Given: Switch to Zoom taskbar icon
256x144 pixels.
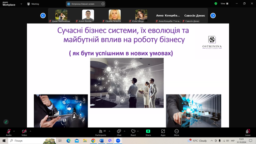Looking at the screenshot, I should coord(118,141).
